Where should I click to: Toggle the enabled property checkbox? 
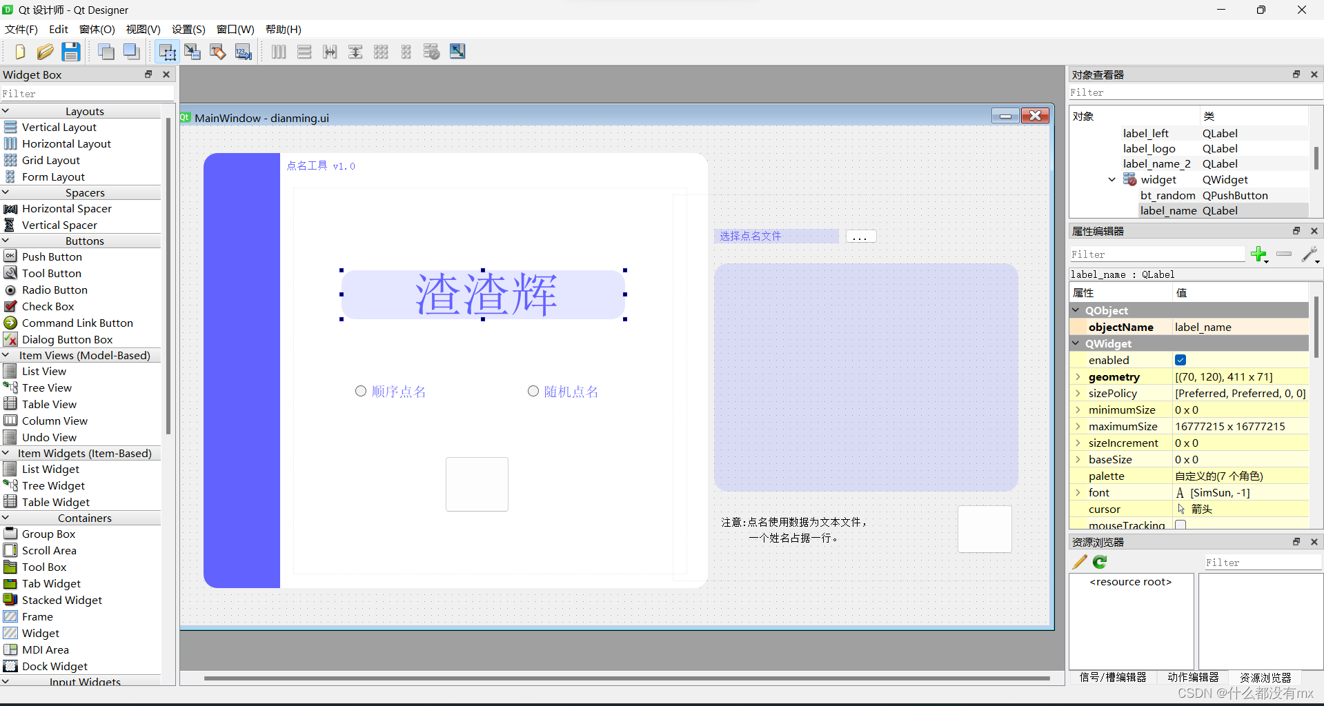1180,360
